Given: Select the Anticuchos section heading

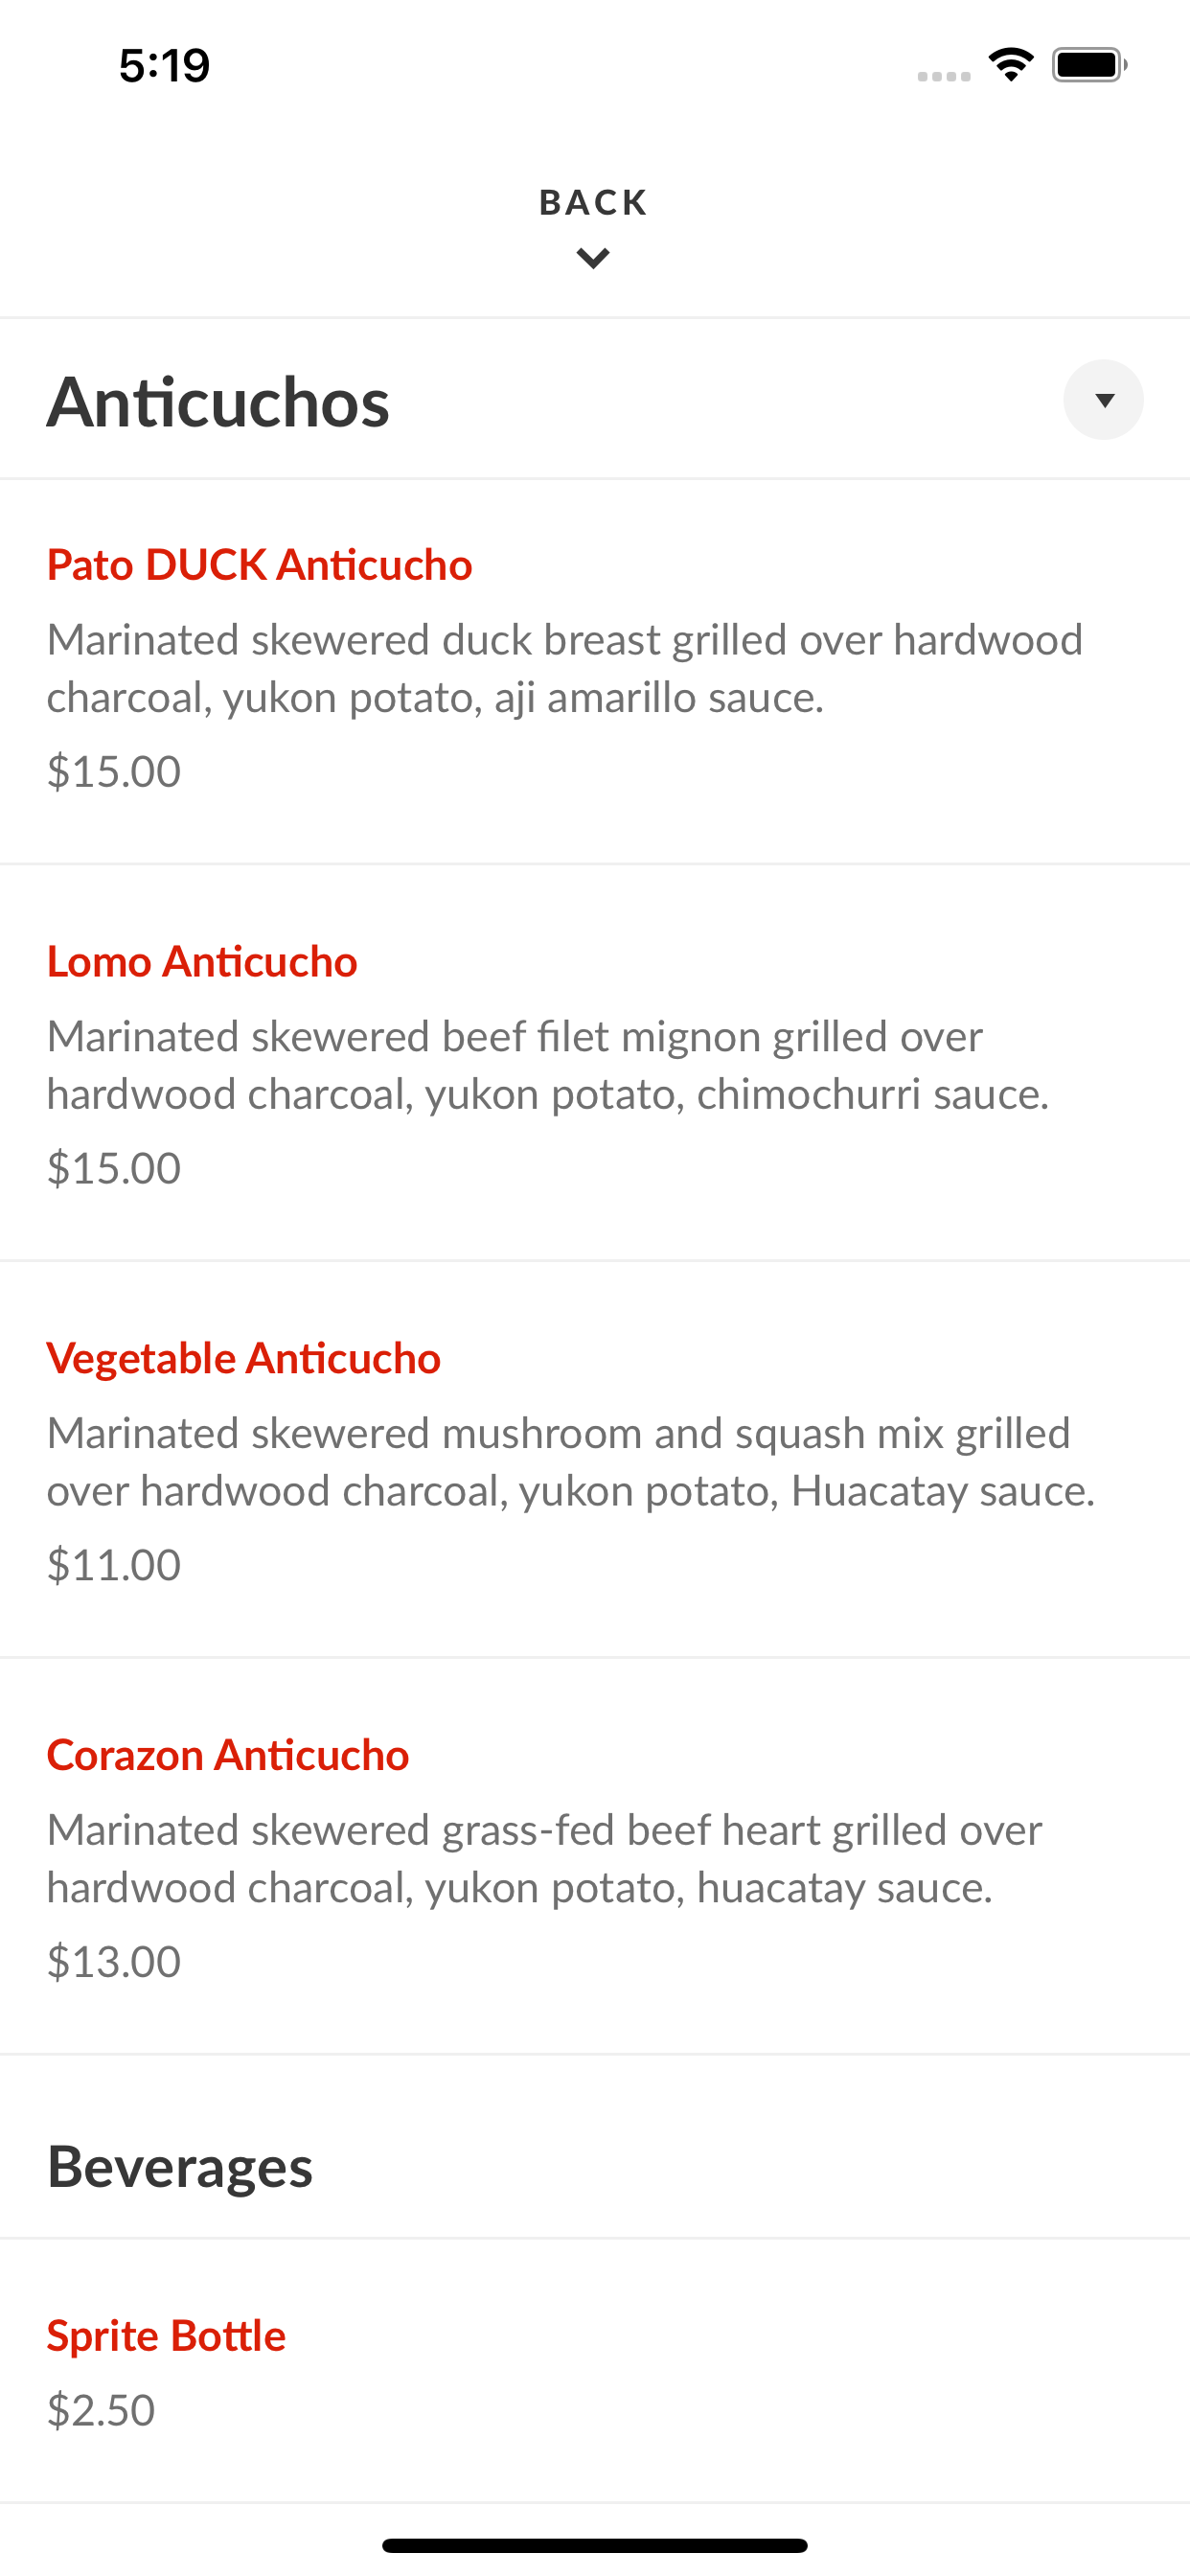Looking at the screenshot, I should 218,402.
